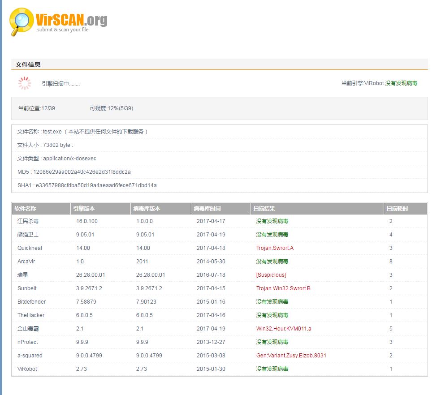Click the 文件名称 test.exe row
Viewport: 432px width, 395px height.
pos(220,132)
